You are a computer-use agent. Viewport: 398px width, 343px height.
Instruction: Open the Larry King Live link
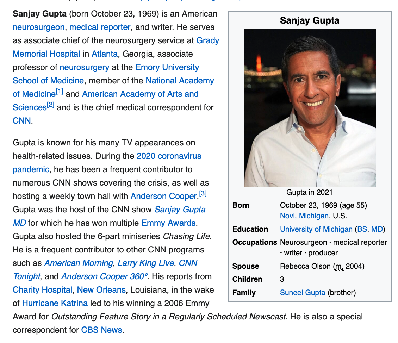[146, 263]
